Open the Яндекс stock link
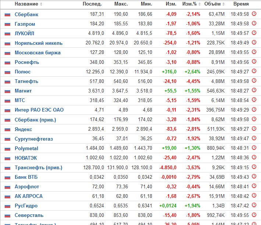This screenshot has width=261, height=225. coord(23,129)
